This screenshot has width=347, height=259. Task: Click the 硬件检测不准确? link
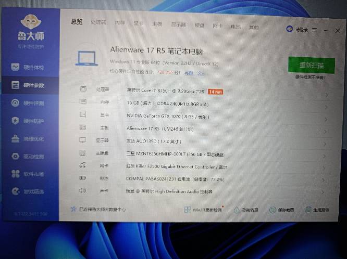310,77
